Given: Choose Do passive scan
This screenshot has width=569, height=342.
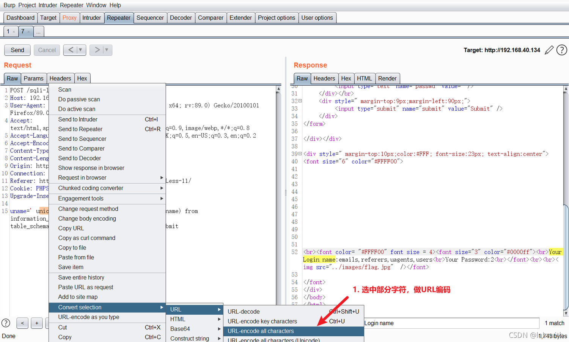Looking at the screenshot, I should pos(107,99).
